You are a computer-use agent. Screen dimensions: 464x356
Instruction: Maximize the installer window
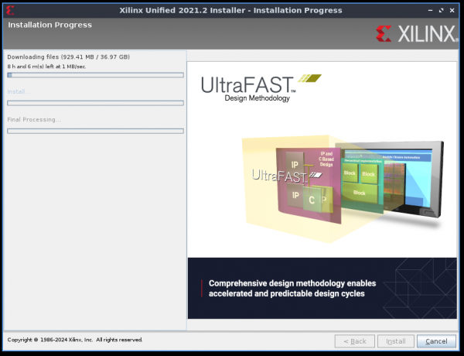pos(440,9)
